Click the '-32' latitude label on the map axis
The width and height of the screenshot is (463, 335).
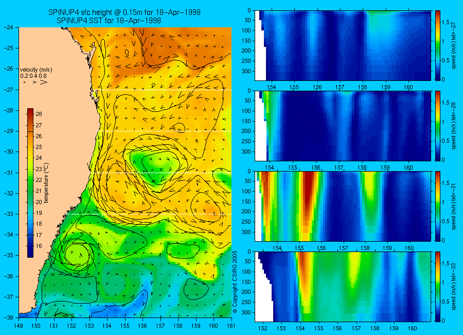tap(8, 193)
